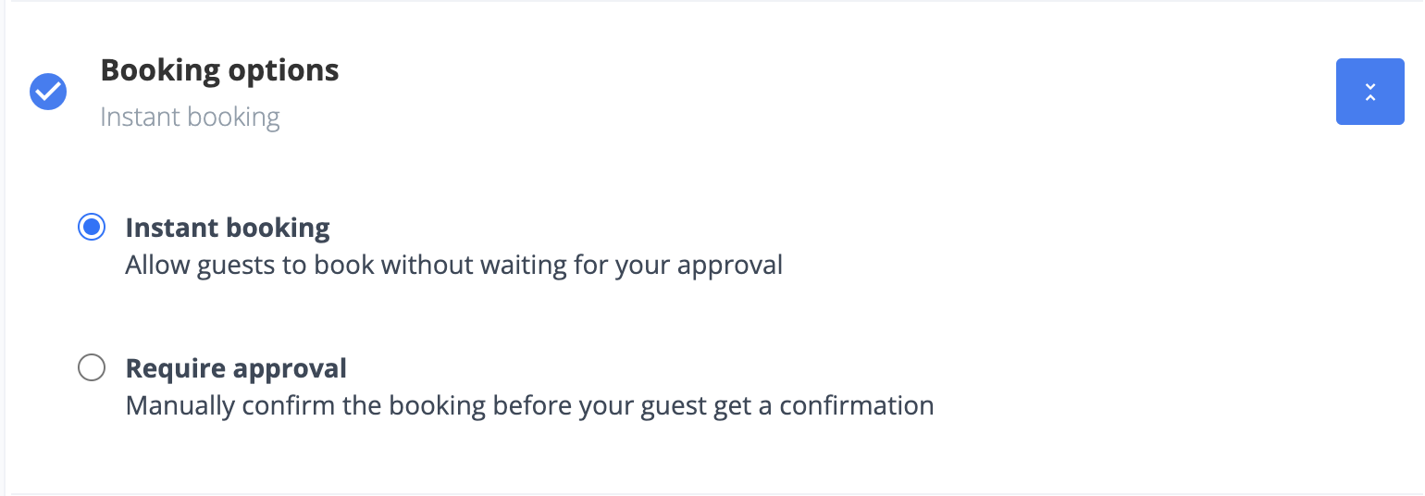Hide the booking options using the chevron button

pos(1369,92)
